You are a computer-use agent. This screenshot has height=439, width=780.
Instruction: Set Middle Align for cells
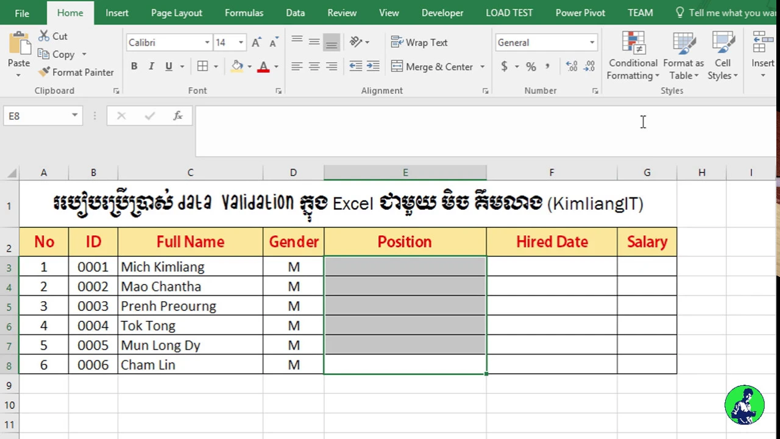tap(314, 42)
